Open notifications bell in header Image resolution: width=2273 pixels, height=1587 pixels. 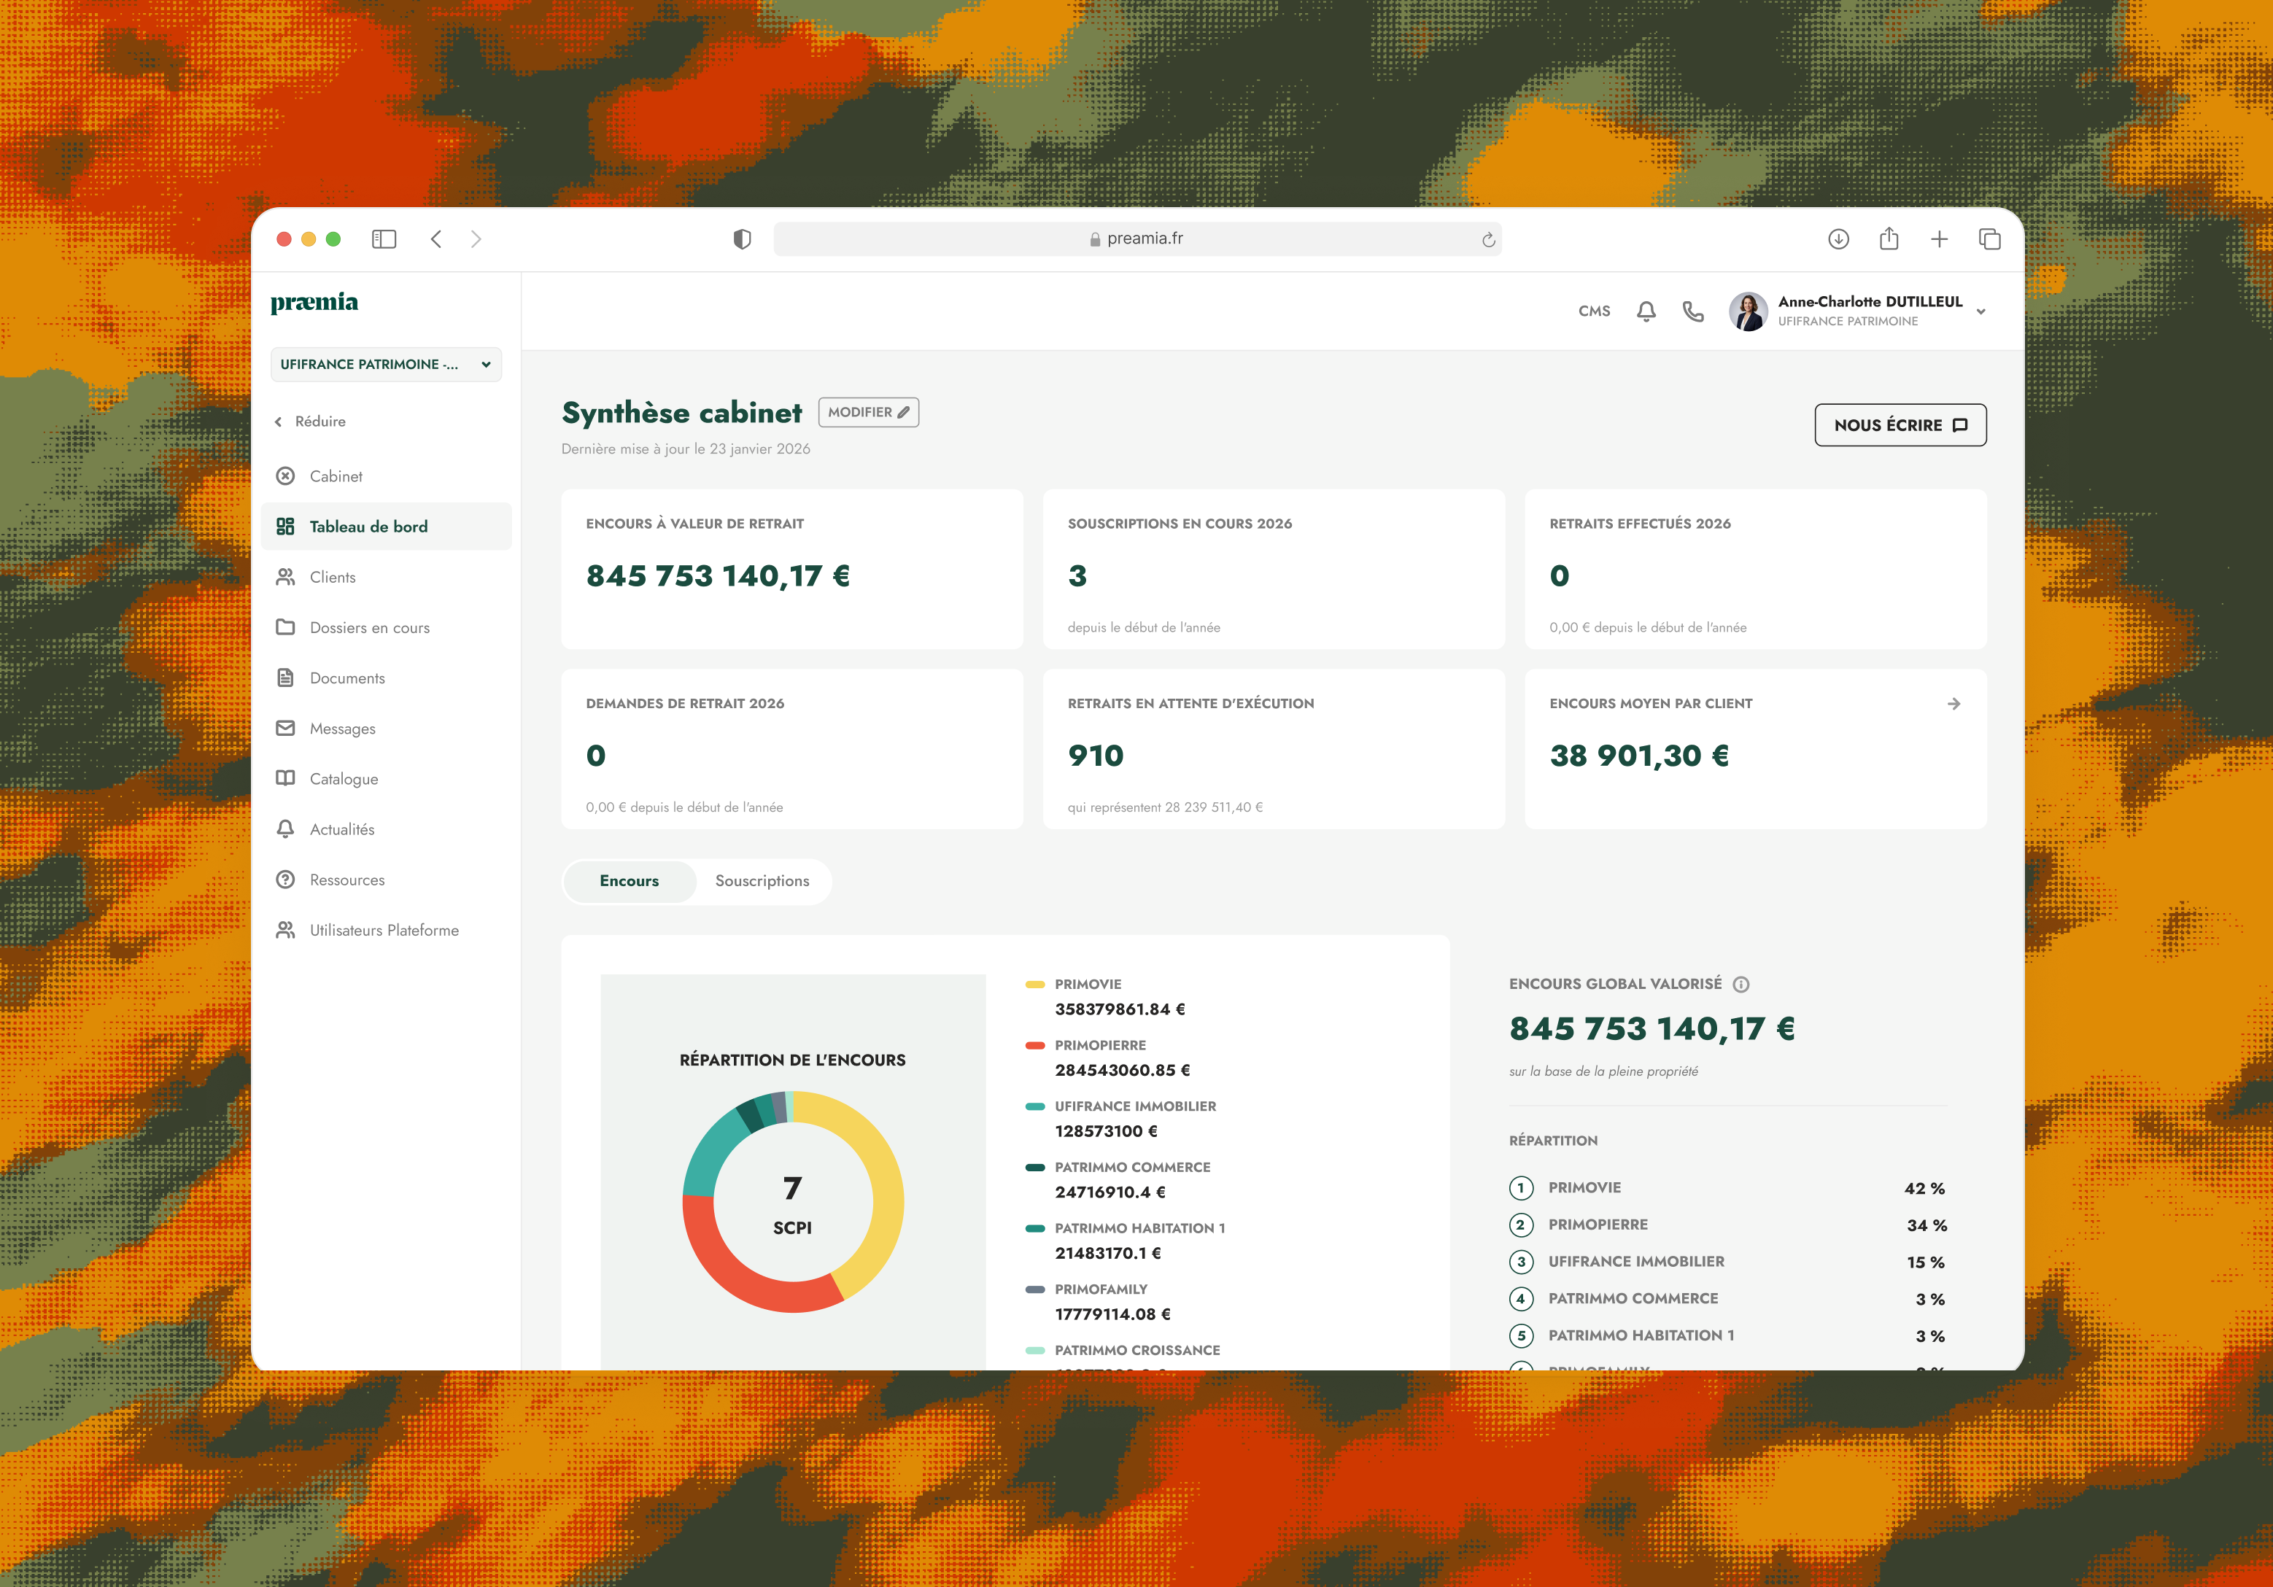click(x=1646, y=311)
